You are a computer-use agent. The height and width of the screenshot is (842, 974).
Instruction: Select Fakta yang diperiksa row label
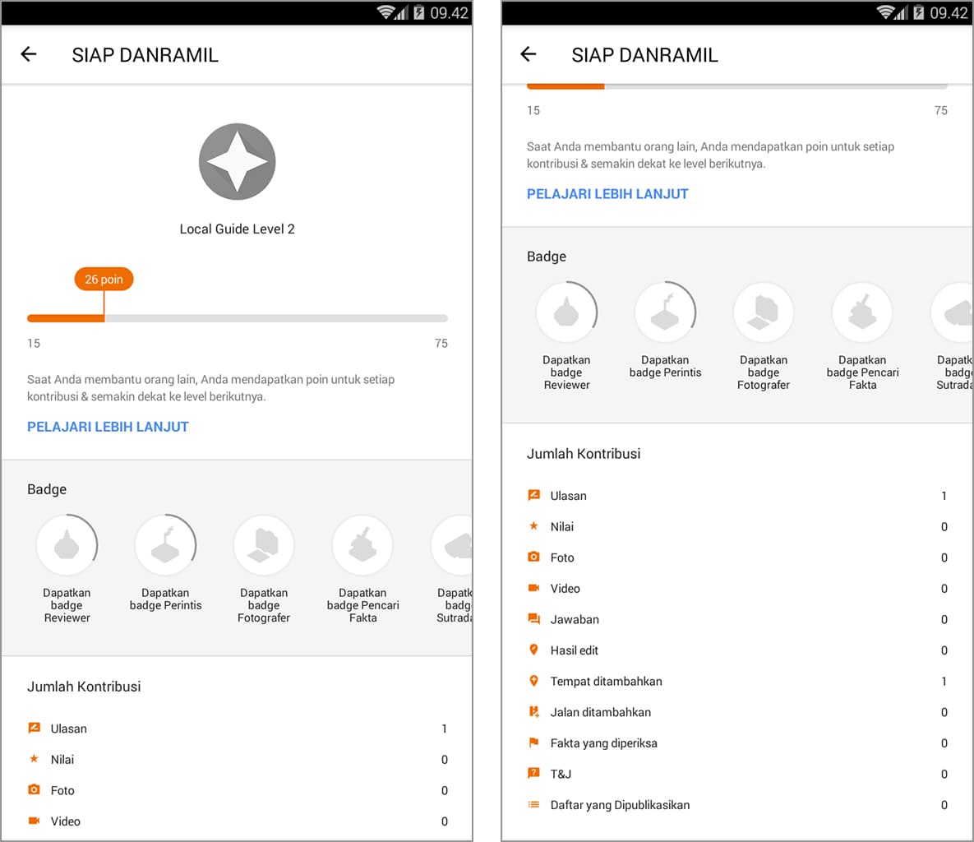(x=604, y=743)
